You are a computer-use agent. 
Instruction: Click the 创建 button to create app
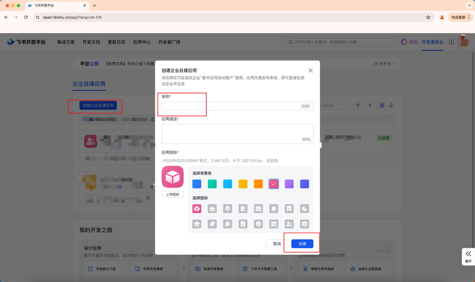pos(302,244)
